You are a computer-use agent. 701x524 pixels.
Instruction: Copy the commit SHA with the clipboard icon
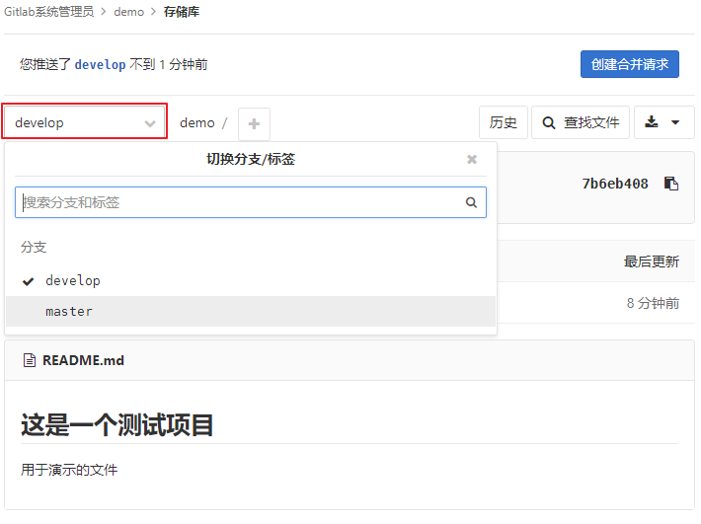point(671,184)
